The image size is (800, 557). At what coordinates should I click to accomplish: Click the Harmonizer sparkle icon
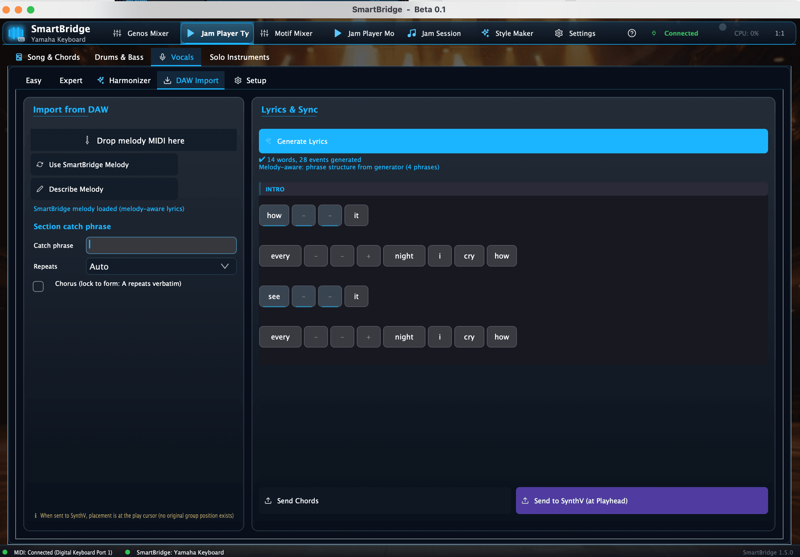click(x=101, y=80)
